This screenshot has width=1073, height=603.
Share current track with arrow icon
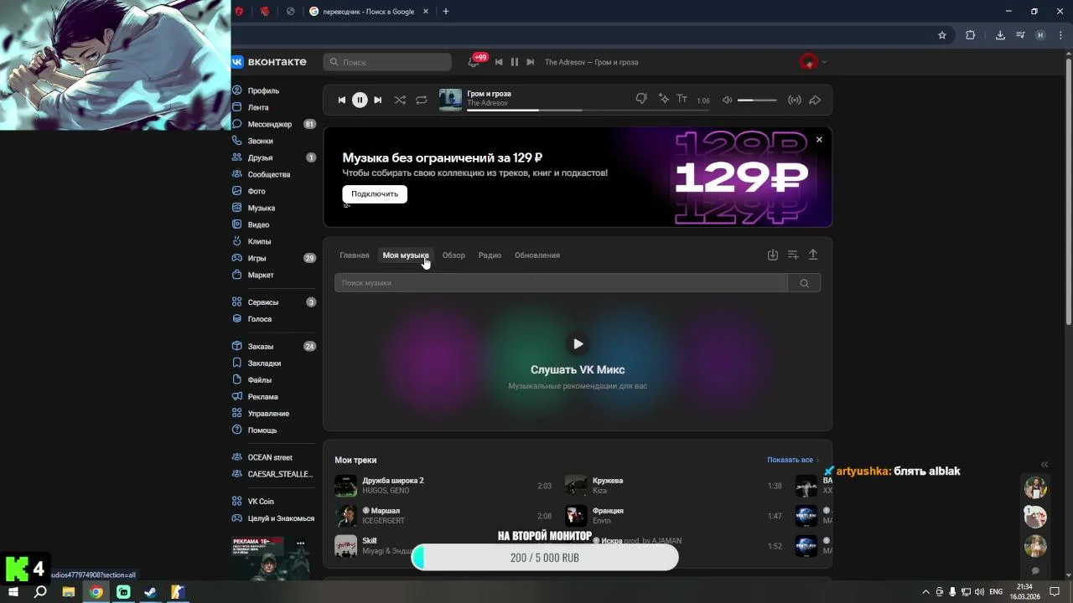click(x=815, y=100)
